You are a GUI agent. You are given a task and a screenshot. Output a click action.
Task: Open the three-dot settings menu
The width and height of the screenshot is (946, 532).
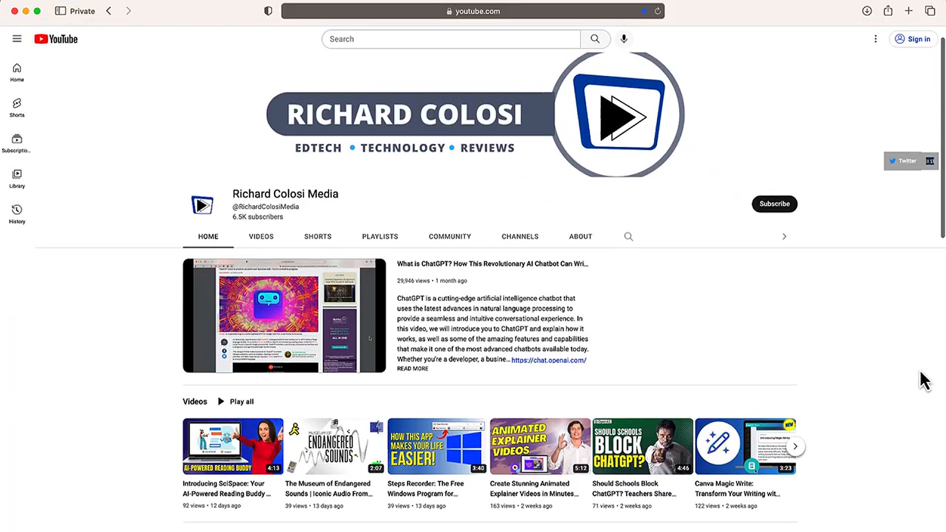point(876,39)
